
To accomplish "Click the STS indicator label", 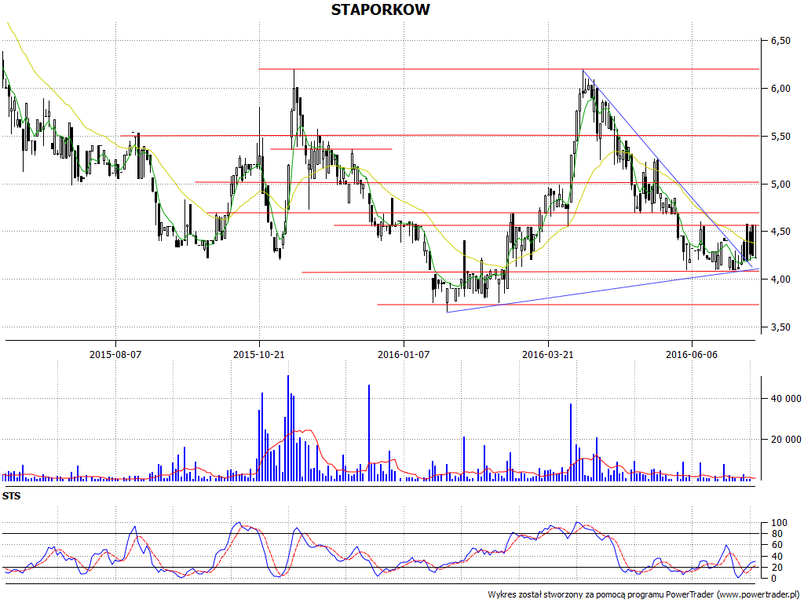I will [x=11, y=496].
